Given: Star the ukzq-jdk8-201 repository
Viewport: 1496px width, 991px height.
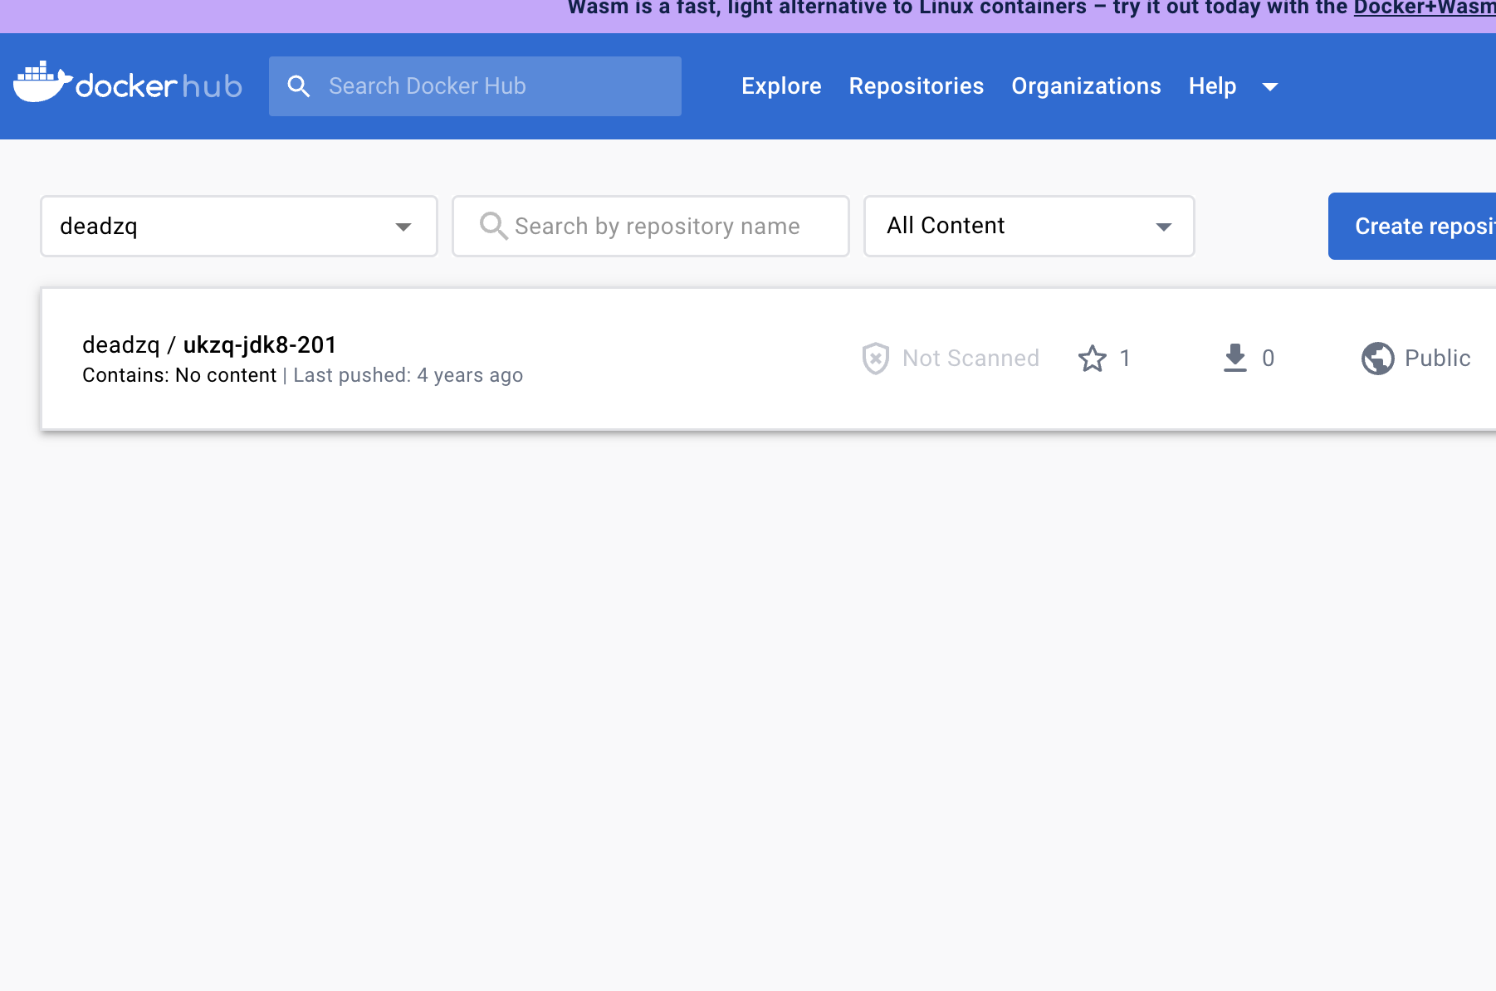Looking at the screenshot, I should click(1093, 359).
